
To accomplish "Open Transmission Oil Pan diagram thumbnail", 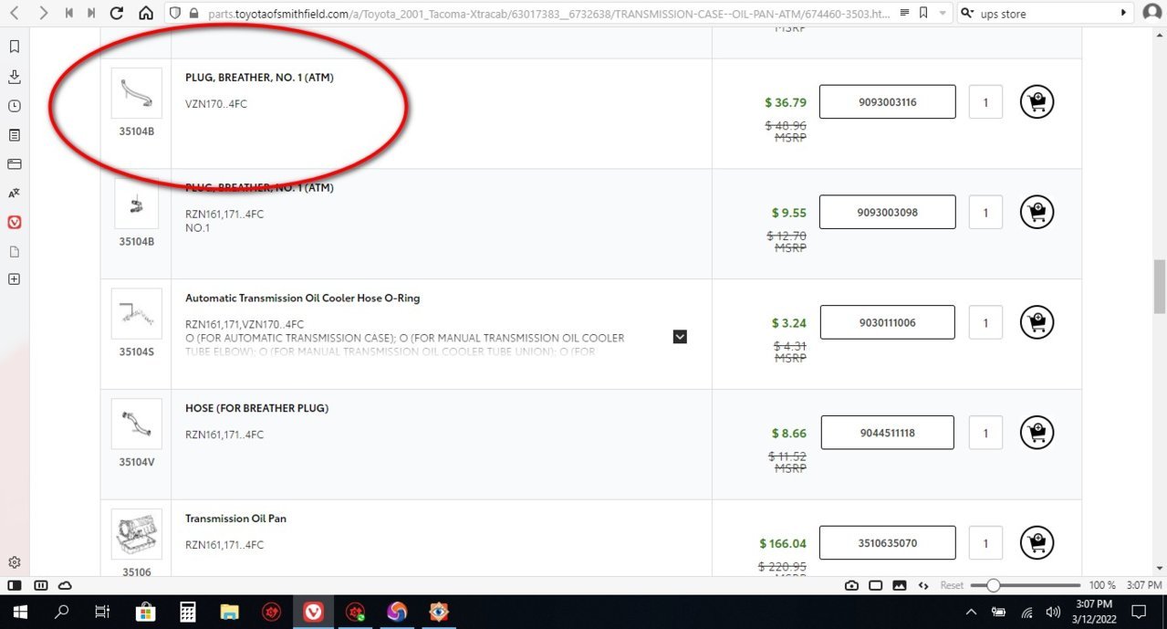I will [136, 534].
